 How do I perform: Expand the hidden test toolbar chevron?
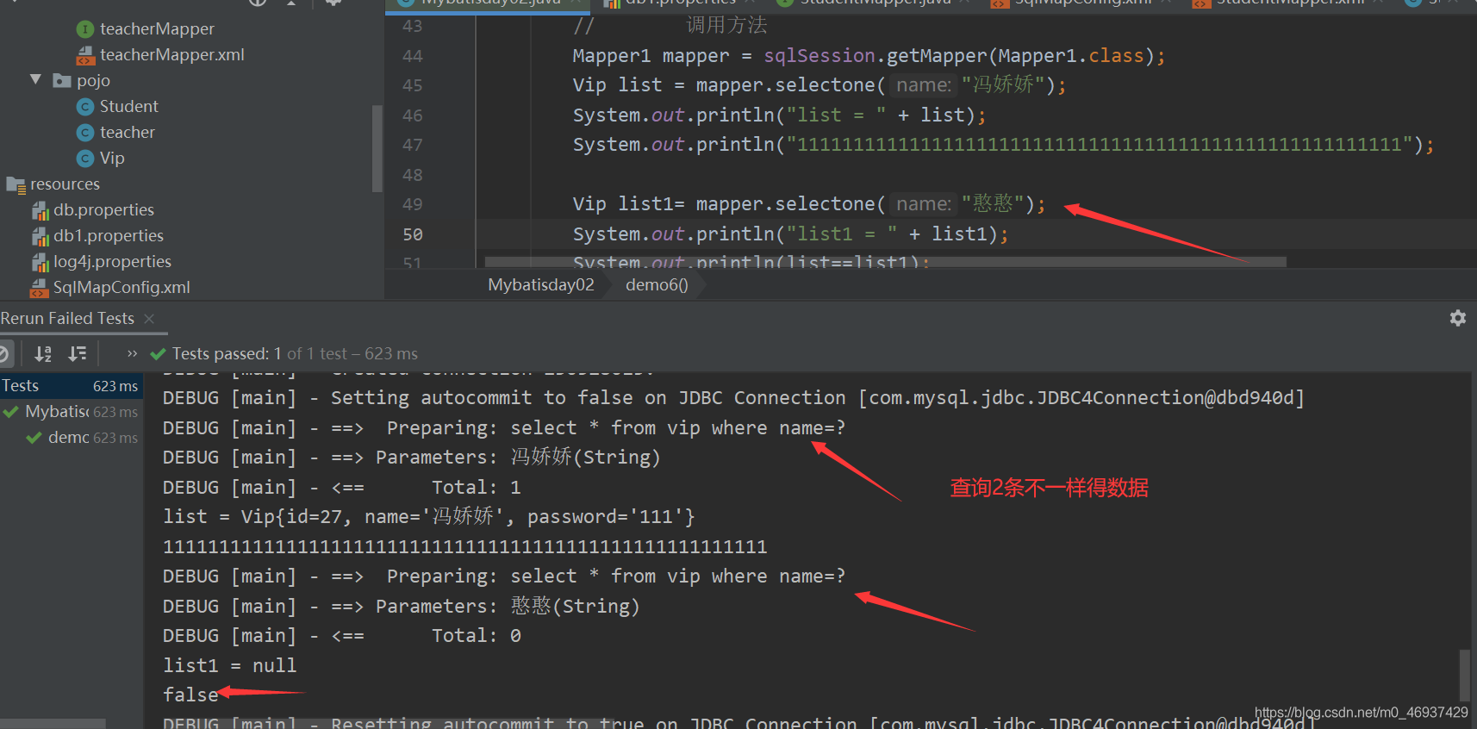click(132, 353)
